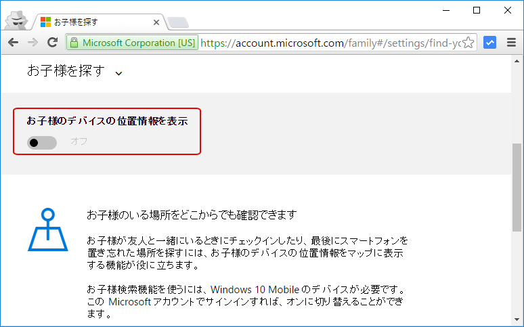Click paragraph starting お子様が友人と一緒に
The height and width of the screenshot is (327, 524).
click(247, 253)
